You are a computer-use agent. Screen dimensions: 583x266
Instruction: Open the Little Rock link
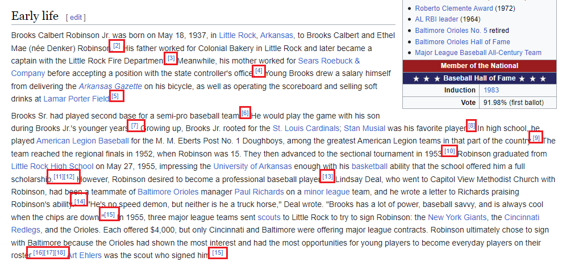[x=237, y=36]
